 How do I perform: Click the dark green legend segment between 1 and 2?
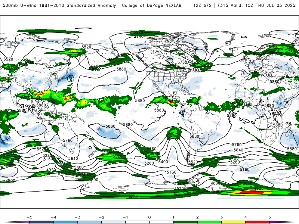point(185,222)
